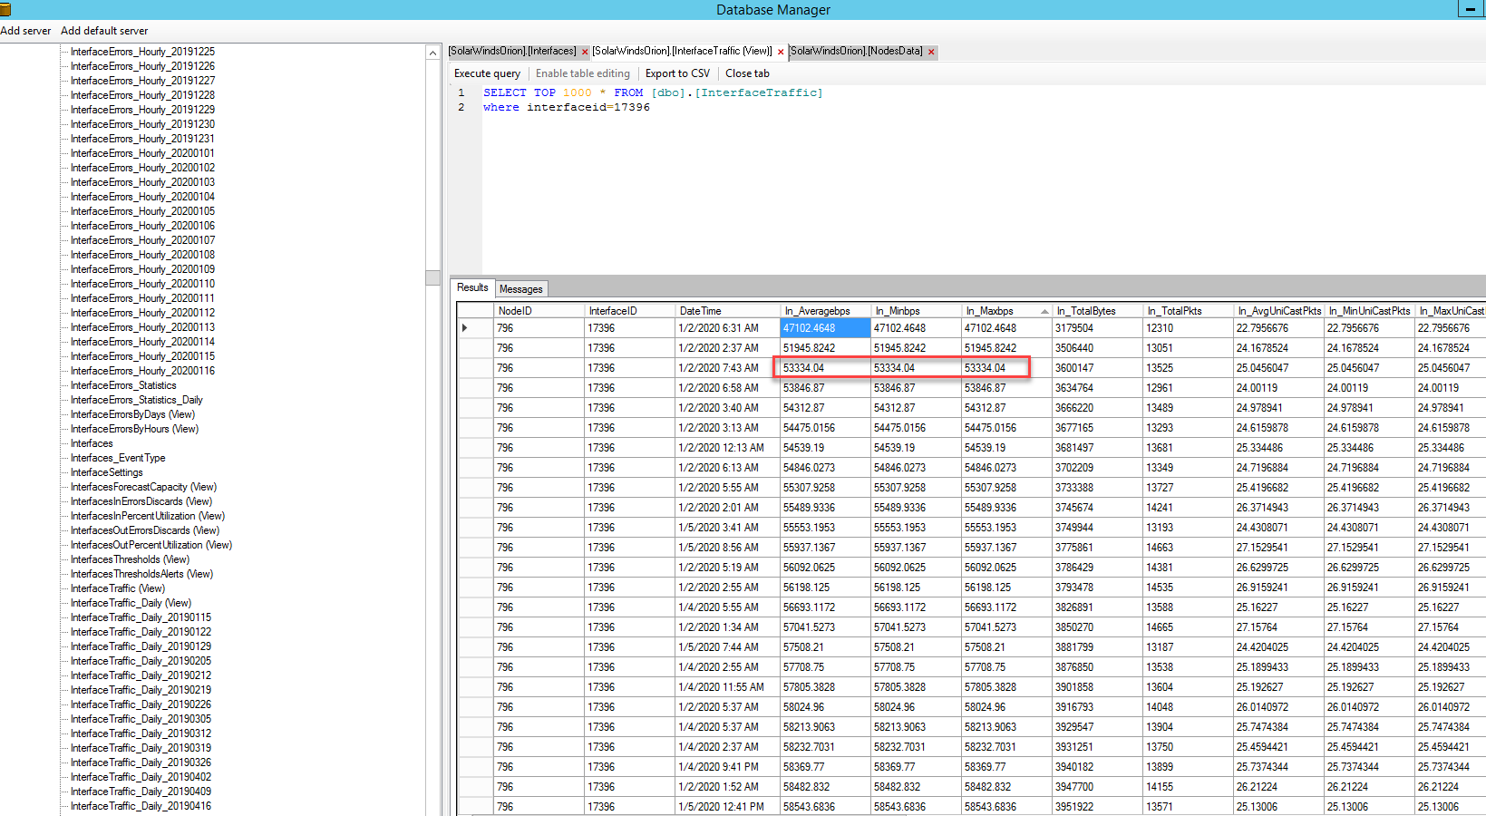Click the Database Manager app icon in title bar
Image resolution: width=1486 pixels, height=816 pixels.
click(x=5, y=9)
